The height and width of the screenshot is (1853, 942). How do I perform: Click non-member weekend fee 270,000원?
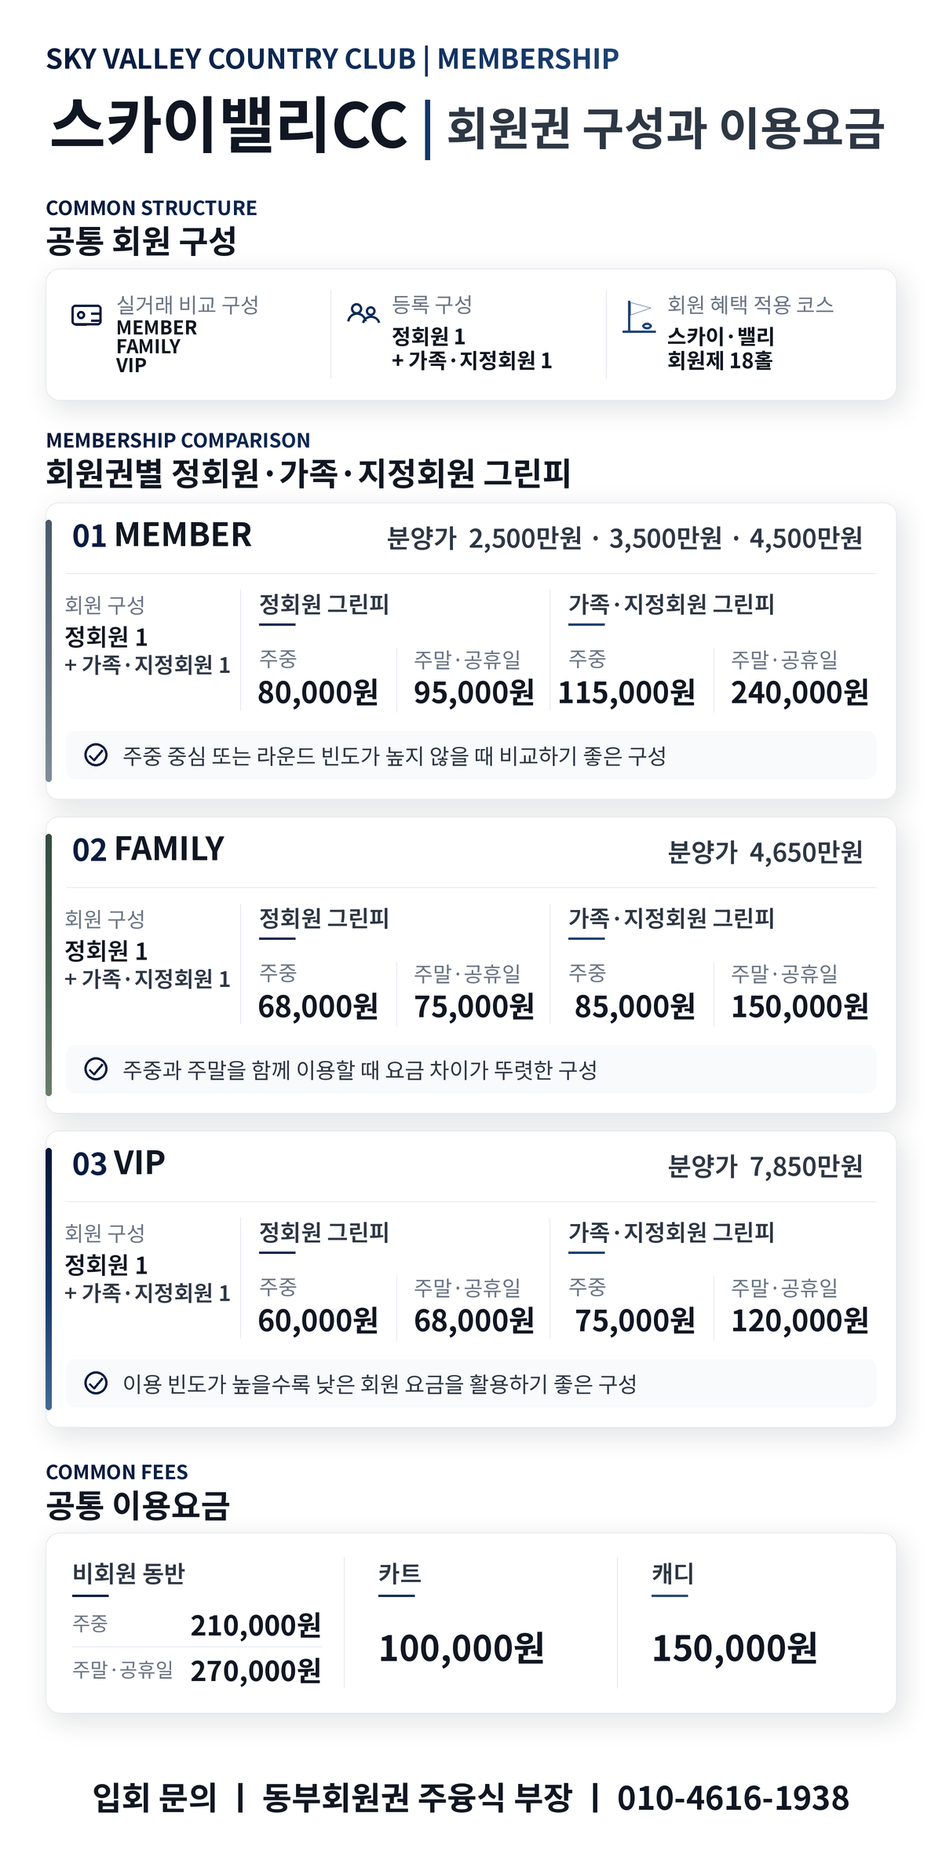tap(256, 1671)
